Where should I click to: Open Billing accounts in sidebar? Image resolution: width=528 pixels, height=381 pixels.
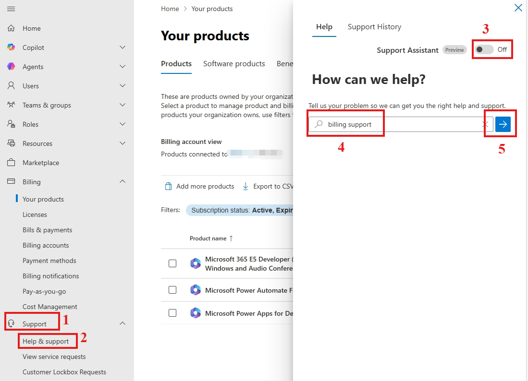tap(46, 246)
